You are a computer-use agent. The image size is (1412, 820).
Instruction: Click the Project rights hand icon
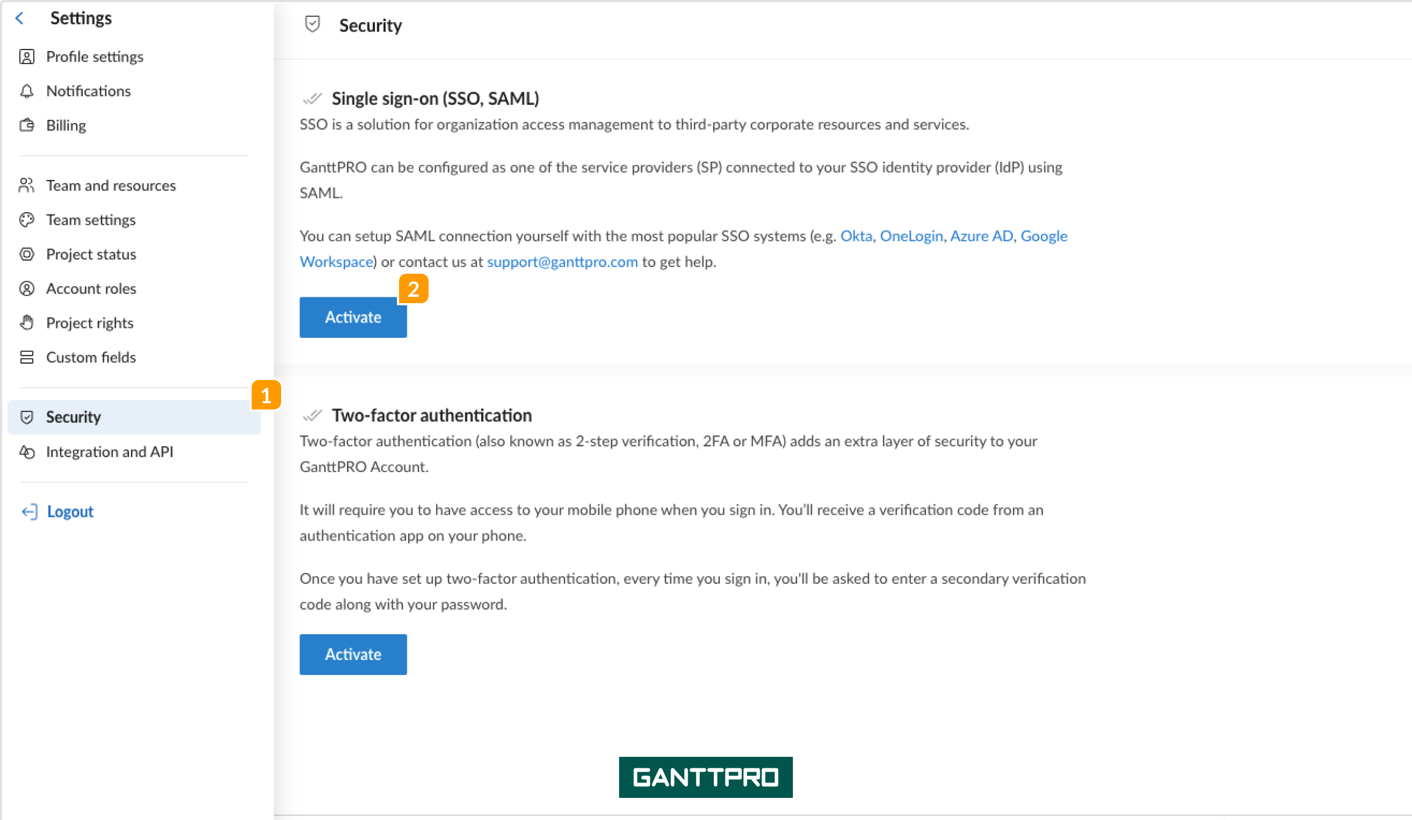click(x=26, y=323)
